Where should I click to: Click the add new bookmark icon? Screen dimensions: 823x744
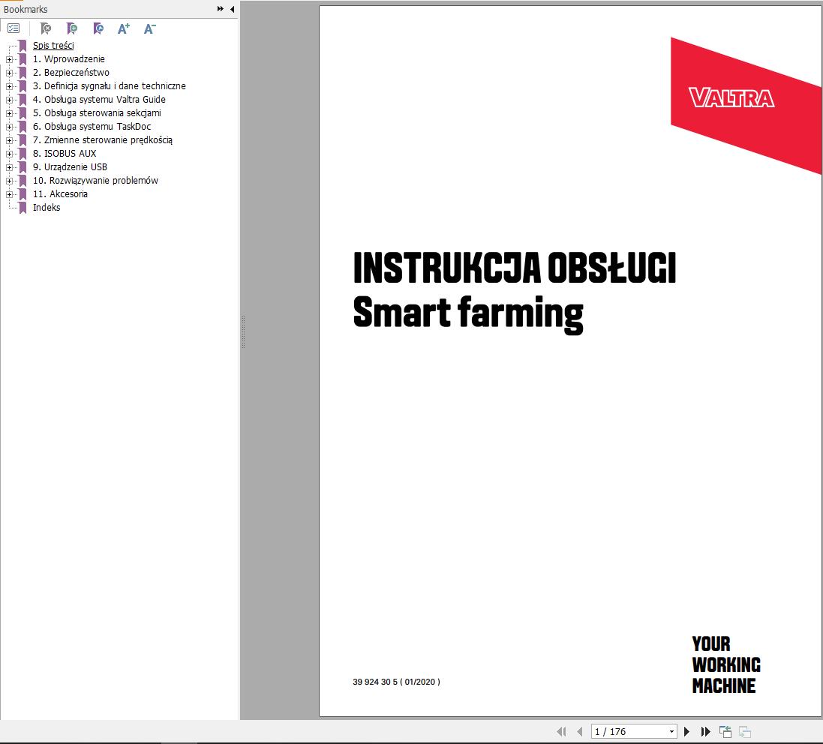[72, 28]
